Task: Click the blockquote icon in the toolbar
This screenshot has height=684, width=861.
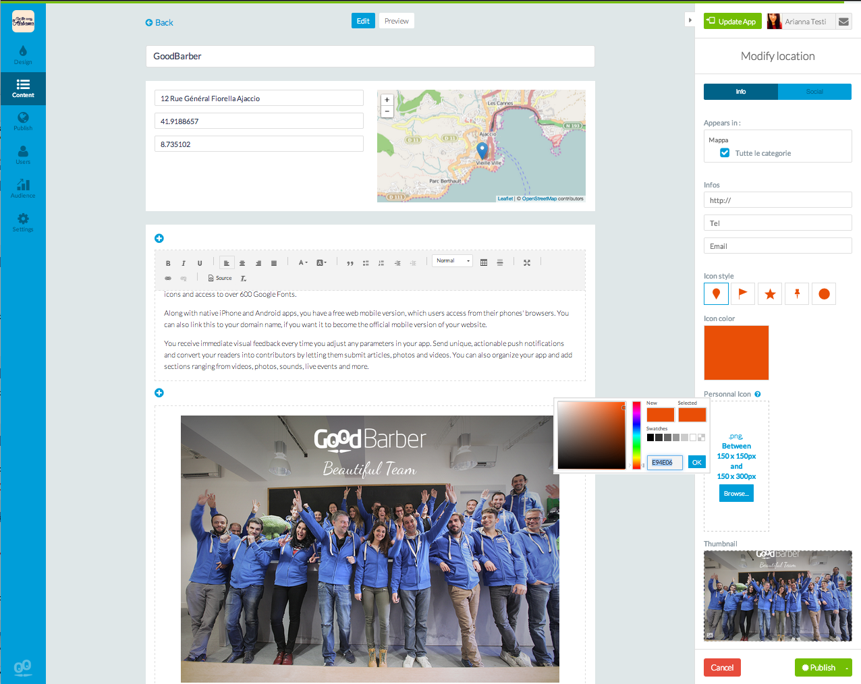Action: [350, 263]
